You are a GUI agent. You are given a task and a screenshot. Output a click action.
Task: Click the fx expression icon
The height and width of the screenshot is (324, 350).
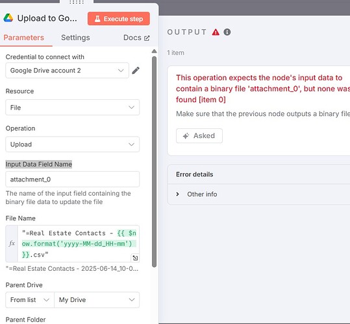(x=12, y=244)
